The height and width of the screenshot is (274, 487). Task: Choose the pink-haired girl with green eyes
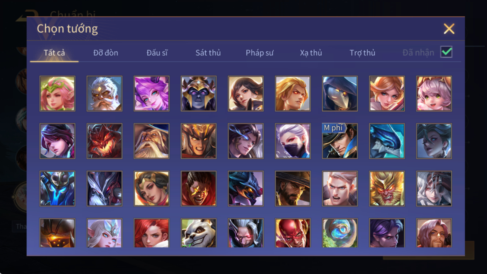[x=434, y=94]
